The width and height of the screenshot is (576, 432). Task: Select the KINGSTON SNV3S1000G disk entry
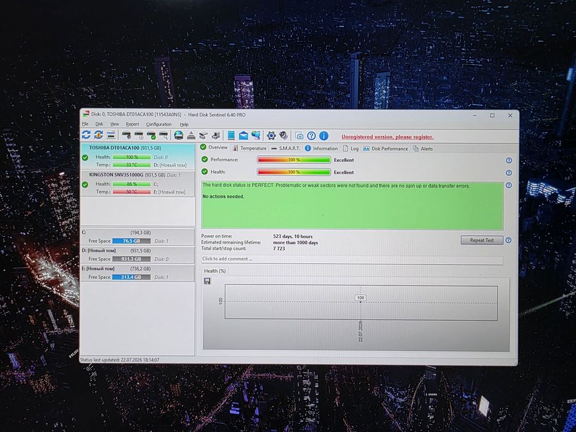click(138, 184)
